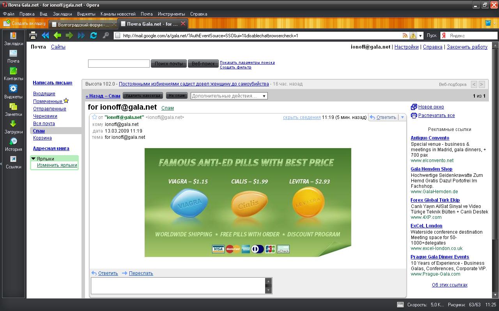Viewport: 499px width, 311px height.
Task: Click the Print toolbar icon
Action: click(33, 35)
